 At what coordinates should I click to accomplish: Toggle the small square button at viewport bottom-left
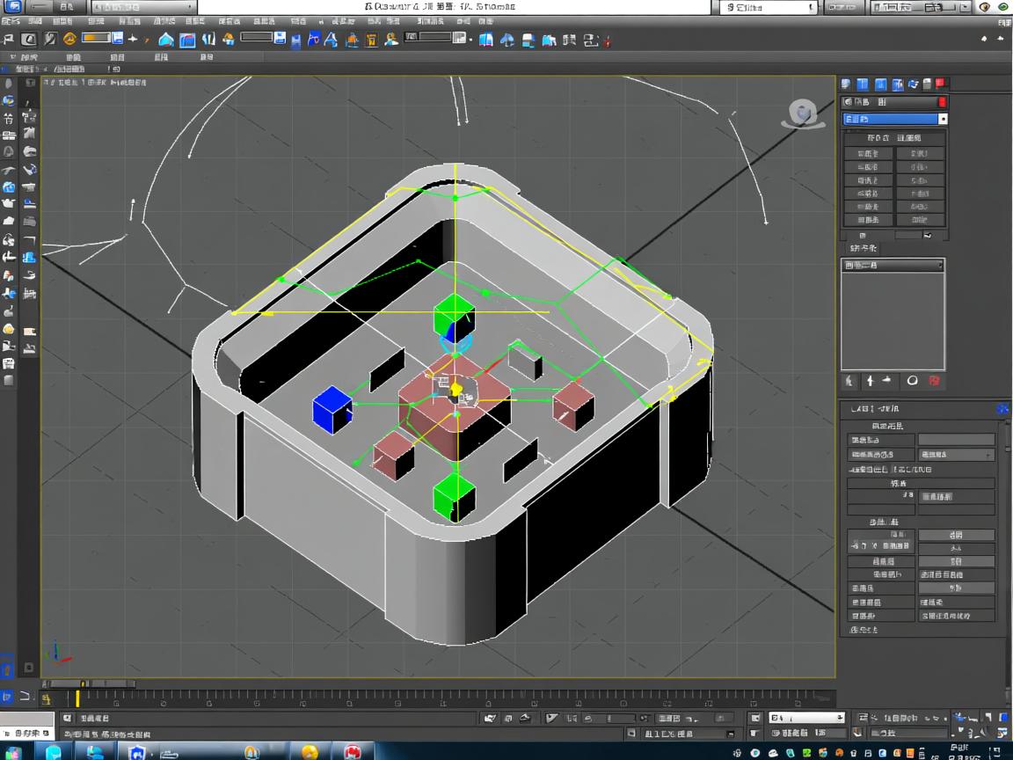[28, 668]
